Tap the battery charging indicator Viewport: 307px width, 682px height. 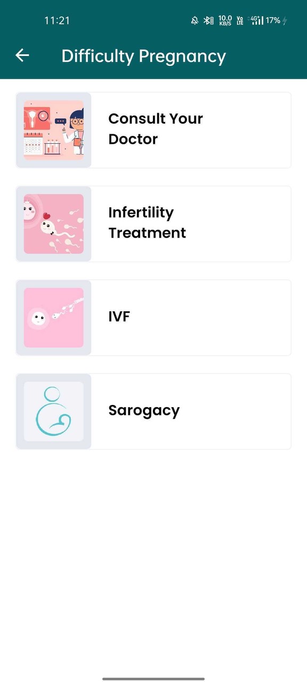pyautogui.click(x=286, y=20)
